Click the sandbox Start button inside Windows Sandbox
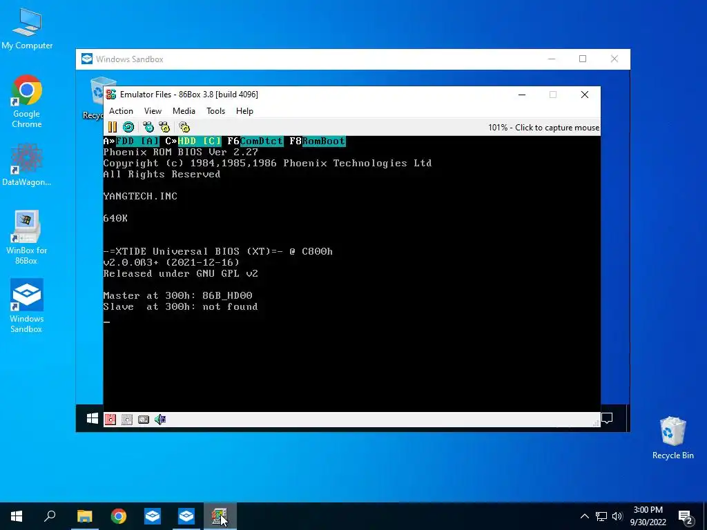This screenshot has width=707, height=530. 93,419
